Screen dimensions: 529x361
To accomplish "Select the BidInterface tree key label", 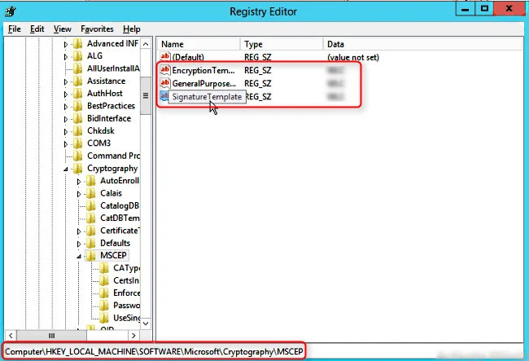I will coord(109,118).
